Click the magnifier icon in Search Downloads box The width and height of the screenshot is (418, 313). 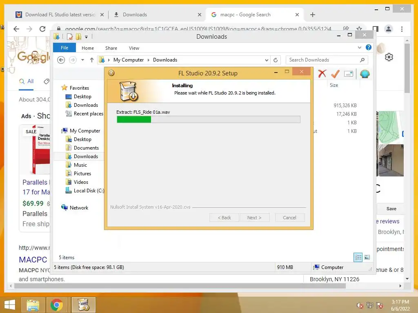[362, 60]
